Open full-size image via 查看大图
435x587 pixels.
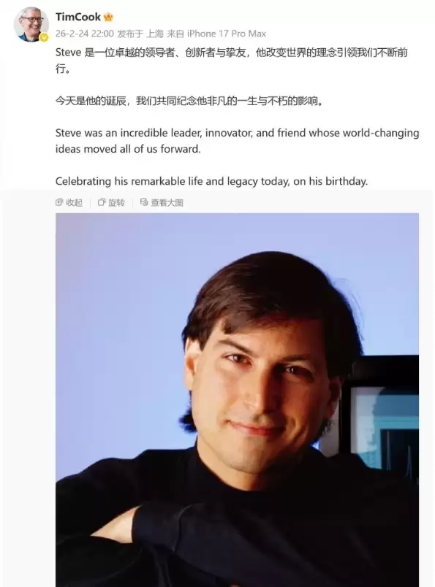tap(167, 202)
